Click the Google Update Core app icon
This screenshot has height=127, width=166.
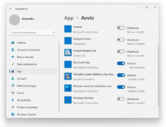pyautogui.click(x=68, y=53)
